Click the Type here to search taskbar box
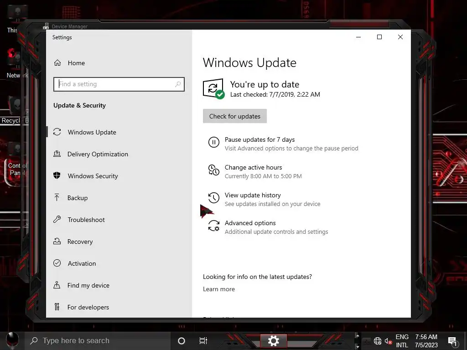Screen dimensions: 467x350 (x=98, y=340)
